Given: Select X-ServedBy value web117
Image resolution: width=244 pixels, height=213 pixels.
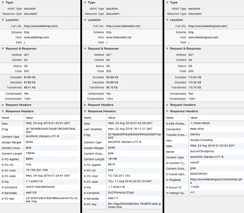Looking at the screenshot, I should (113, 198).
